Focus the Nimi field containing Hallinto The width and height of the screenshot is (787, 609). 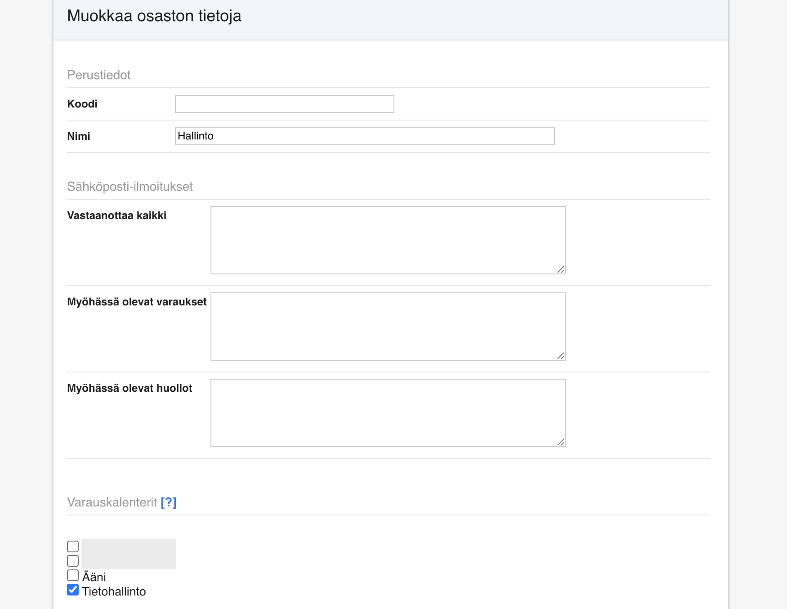coord(364,136)
